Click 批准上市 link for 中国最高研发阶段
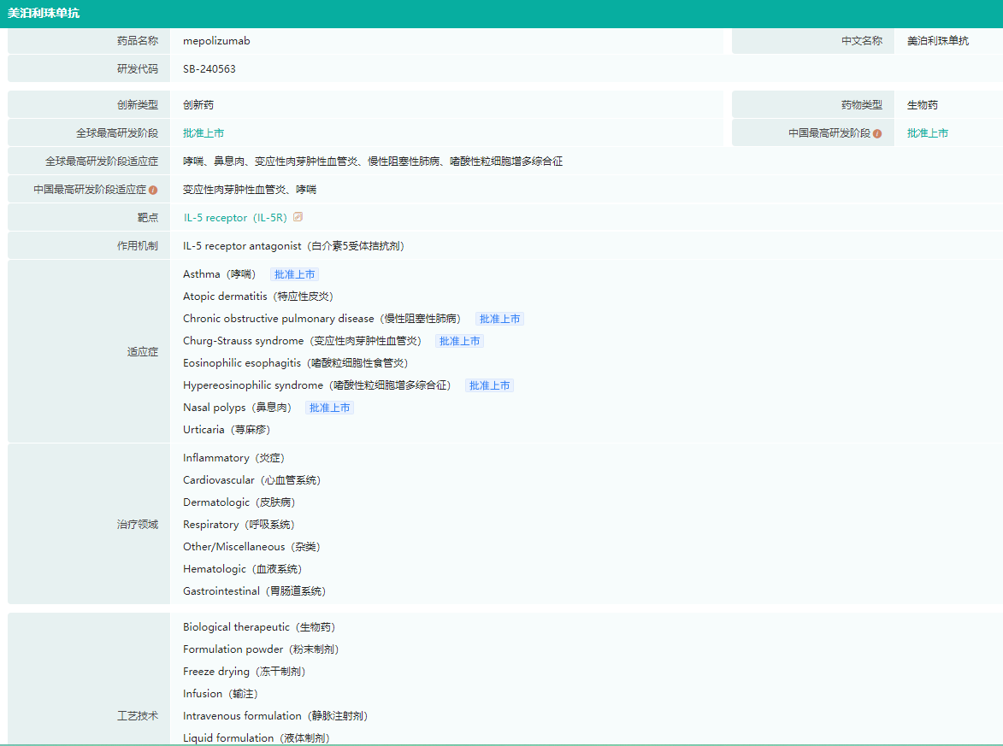The width and height of the screenshot is (1003, 746). point(927,133)
